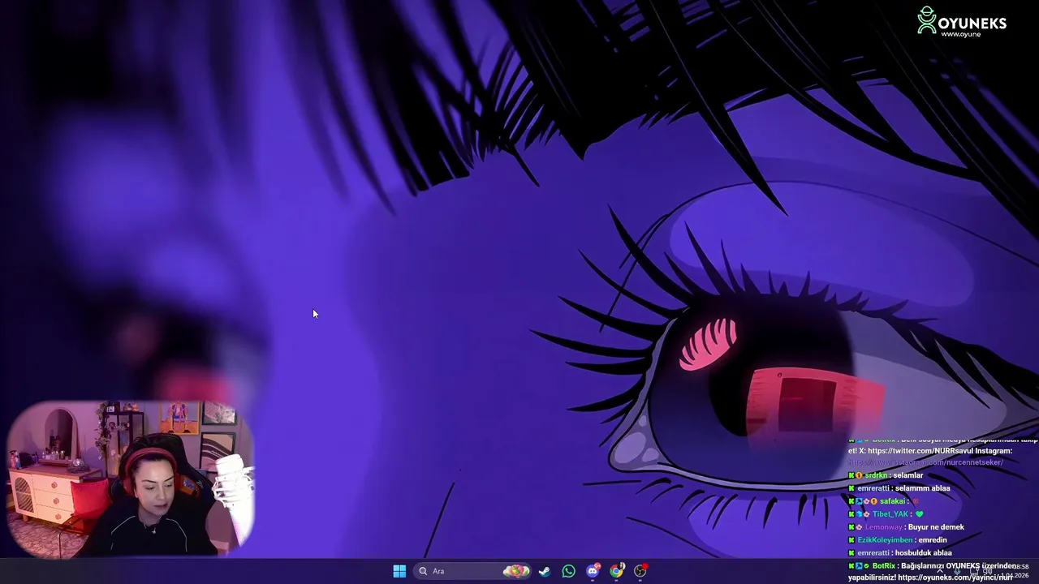Click username Tibet_YAK in chat
The height and width of the screenshot is (584, 1039).
890,514
